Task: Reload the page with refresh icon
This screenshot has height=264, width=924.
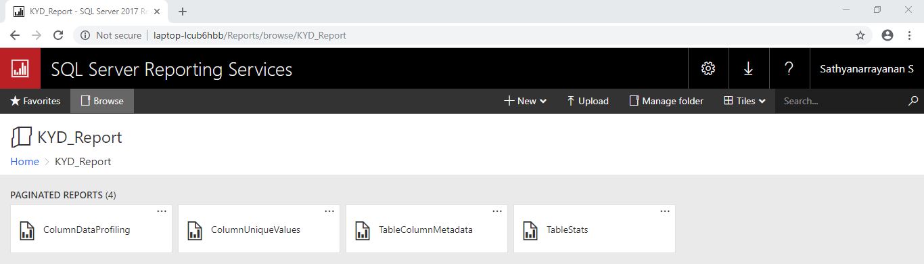Action: tap(58, 35)
